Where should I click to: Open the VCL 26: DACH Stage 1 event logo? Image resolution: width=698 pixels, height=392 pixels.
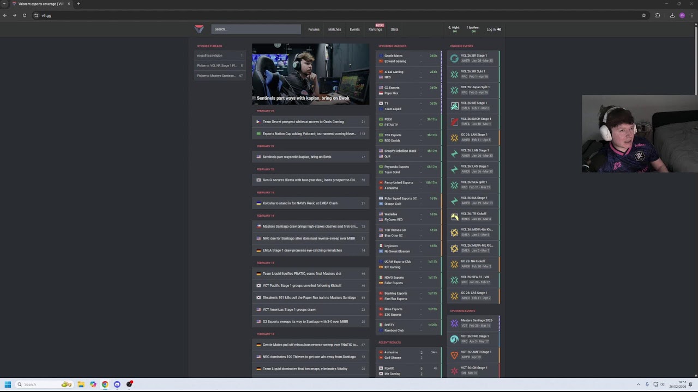click(454, 121)
